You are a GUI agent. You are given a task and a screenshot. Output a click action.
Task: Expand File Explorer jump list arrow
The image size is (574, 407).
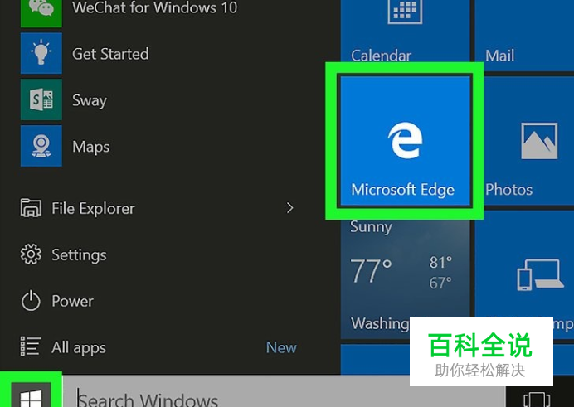(290, 208)
